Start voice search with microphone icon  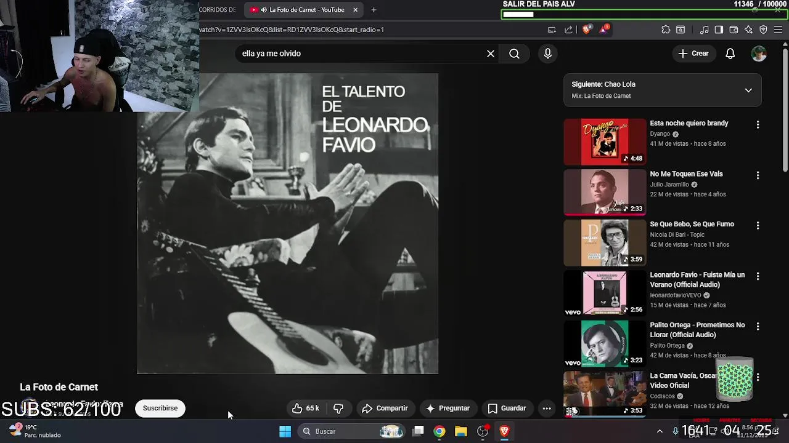(x=547, y=54)
